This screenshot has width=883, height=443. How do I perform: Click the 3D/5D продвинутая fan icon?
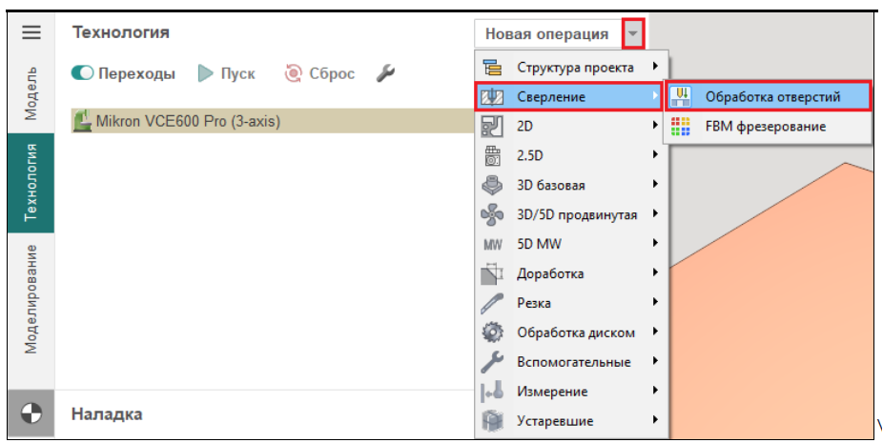pyautogui.click(x=491, y=214)
